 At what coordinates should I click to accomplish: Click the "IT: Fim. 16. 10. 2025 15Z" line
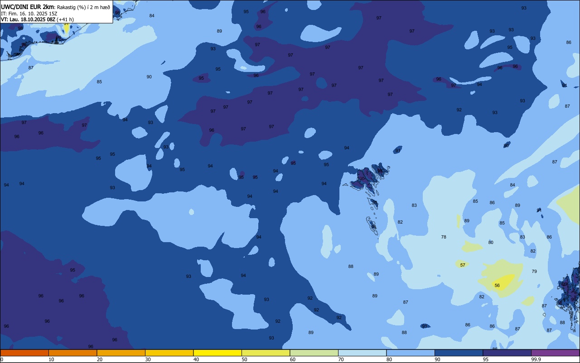29,14
